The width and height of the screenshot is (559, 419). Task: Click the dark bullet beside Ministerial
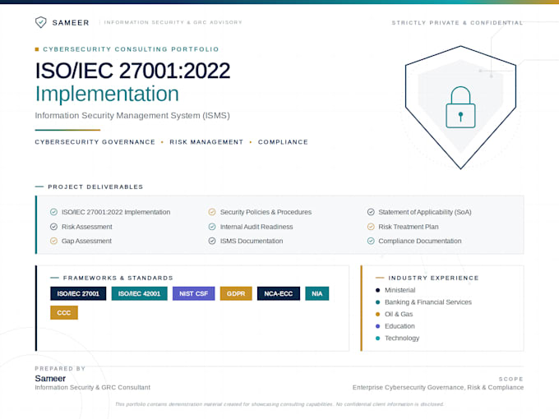pos(377,290)
